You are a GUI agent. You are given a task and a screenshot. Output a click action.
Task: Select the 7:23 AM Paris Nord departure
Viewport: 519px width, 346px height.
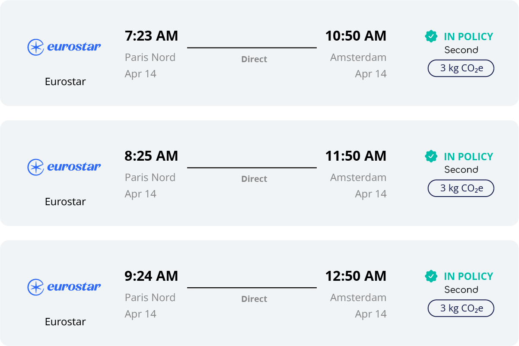pyautogui.click(x=151, y=36)
